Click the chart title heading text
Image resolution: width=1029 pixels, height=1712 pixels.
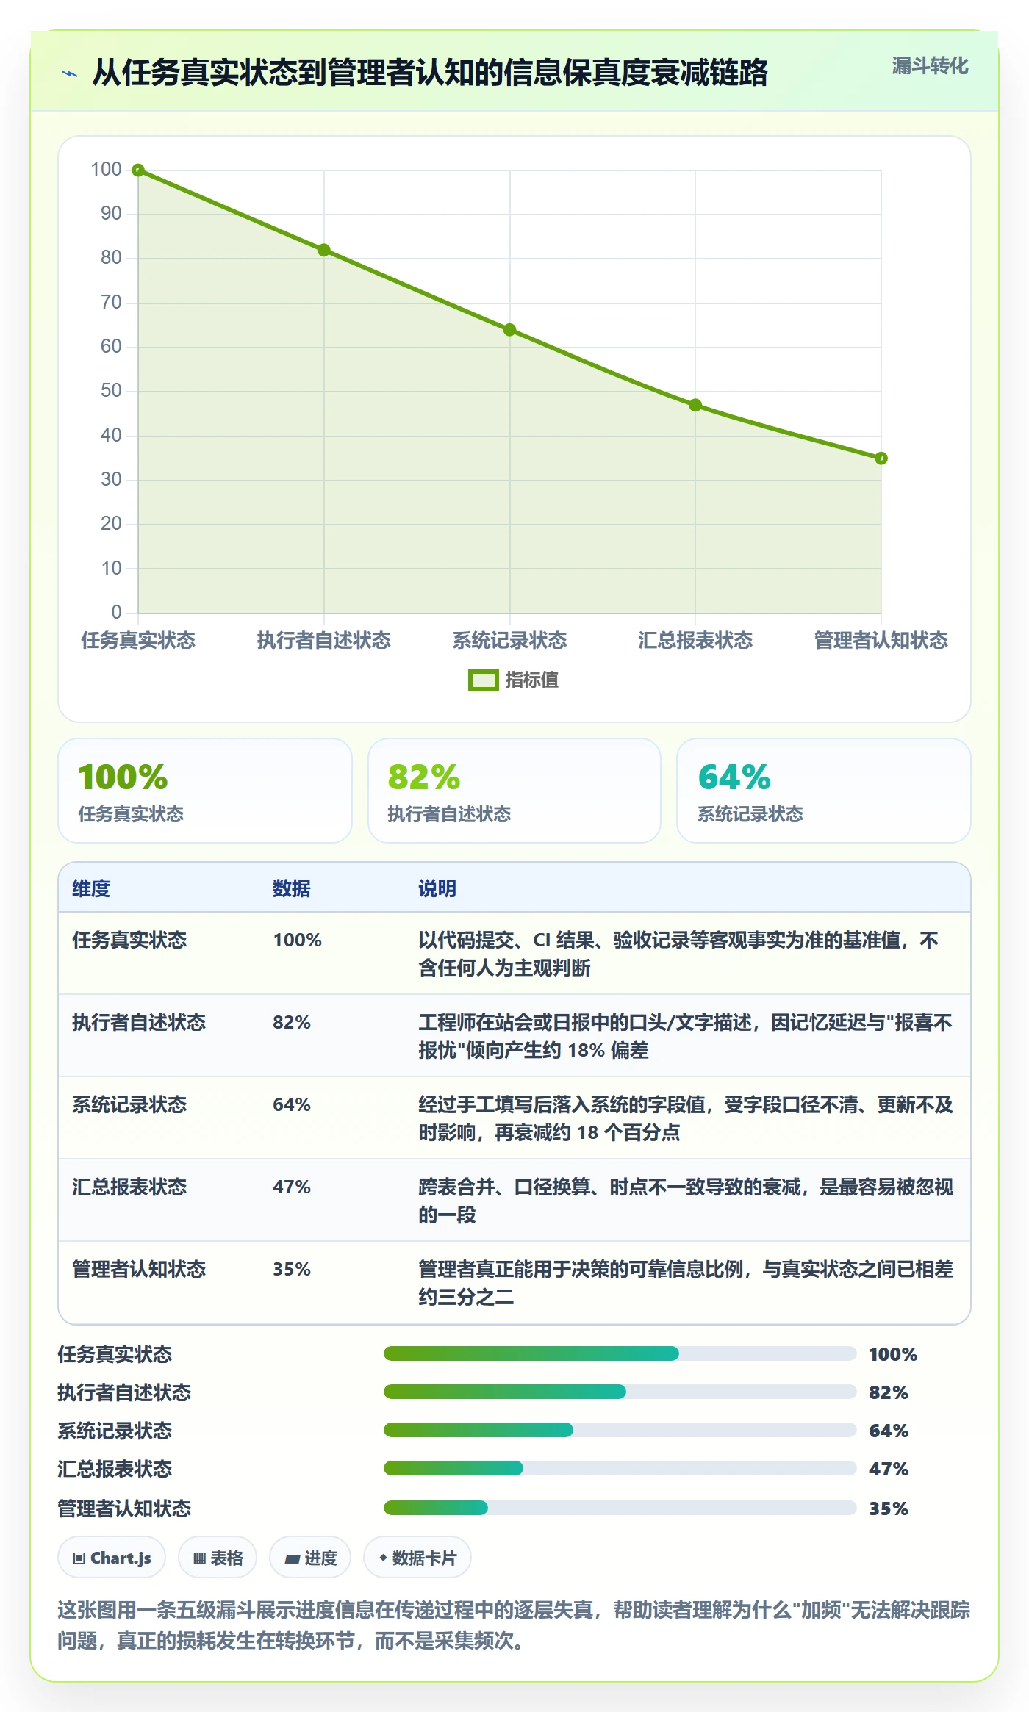point(430,73)
